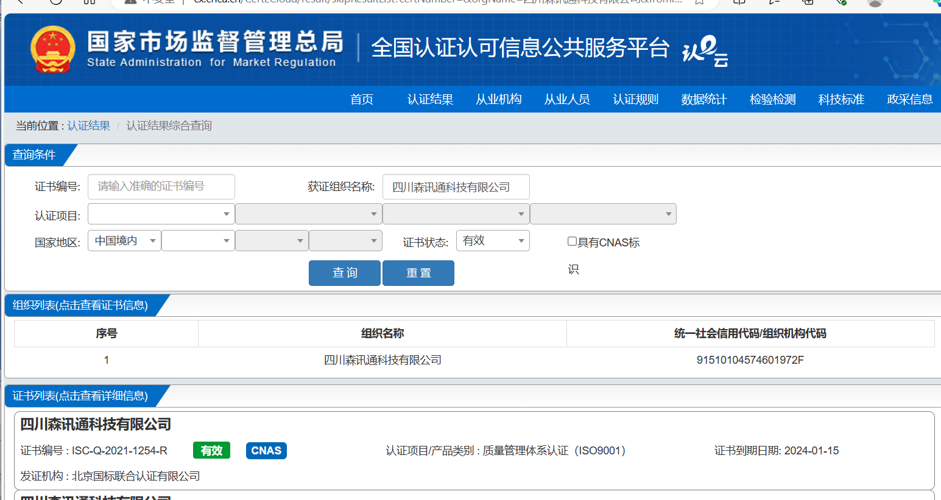The width and height of the screenshot is (941, 500).
Task: Open the 从业人员 navigation menu
Action: click(x=567, y=99)
